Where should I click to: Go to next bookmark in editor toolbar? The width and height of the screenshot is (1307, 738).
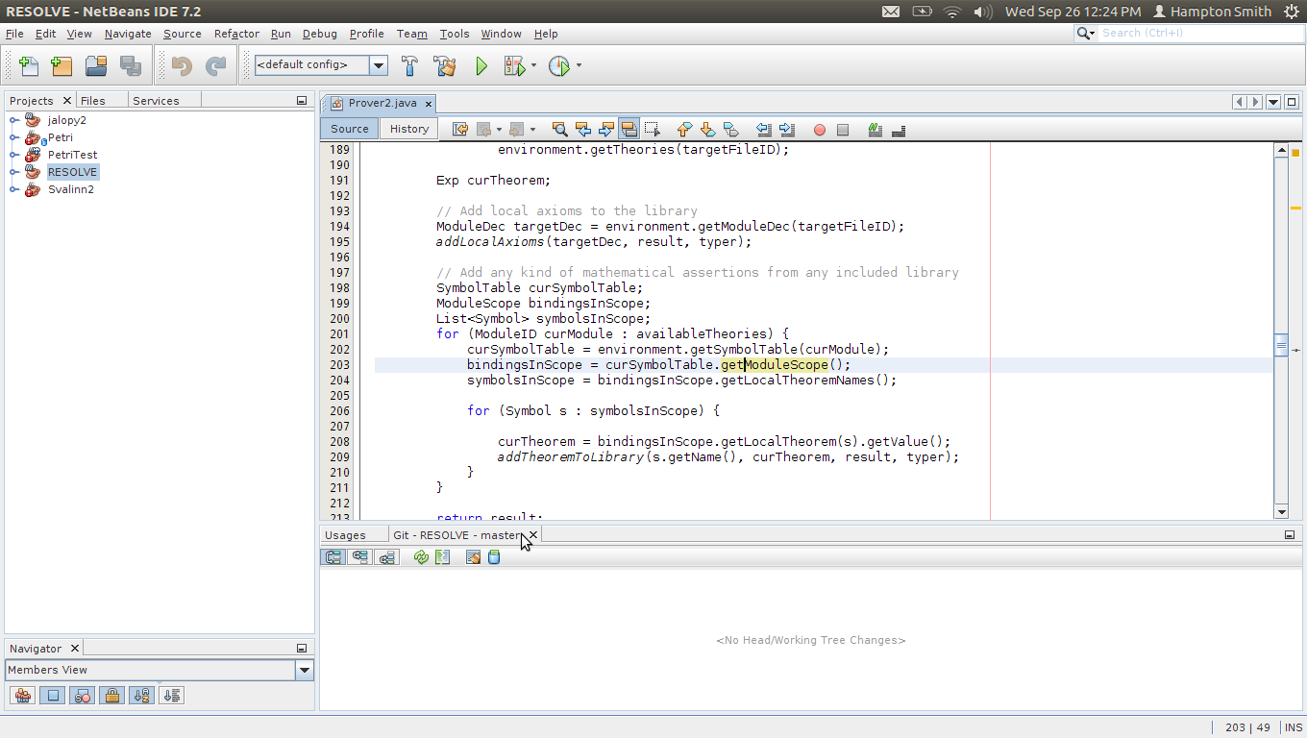[x=707, y=130]
